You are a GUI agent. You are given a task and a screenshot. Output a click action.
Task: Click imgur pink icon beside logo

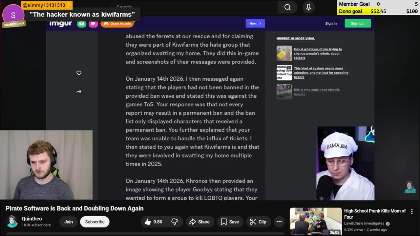pyautogui.click(x=93, y=23)
